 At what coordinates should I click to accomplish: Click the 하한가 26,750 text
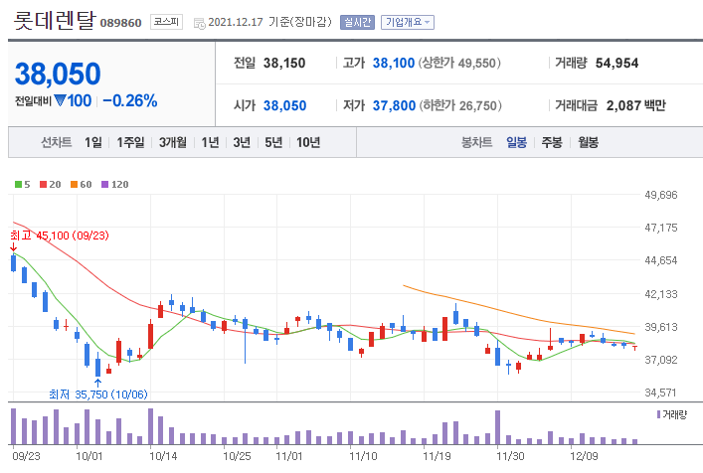[460, 105]
